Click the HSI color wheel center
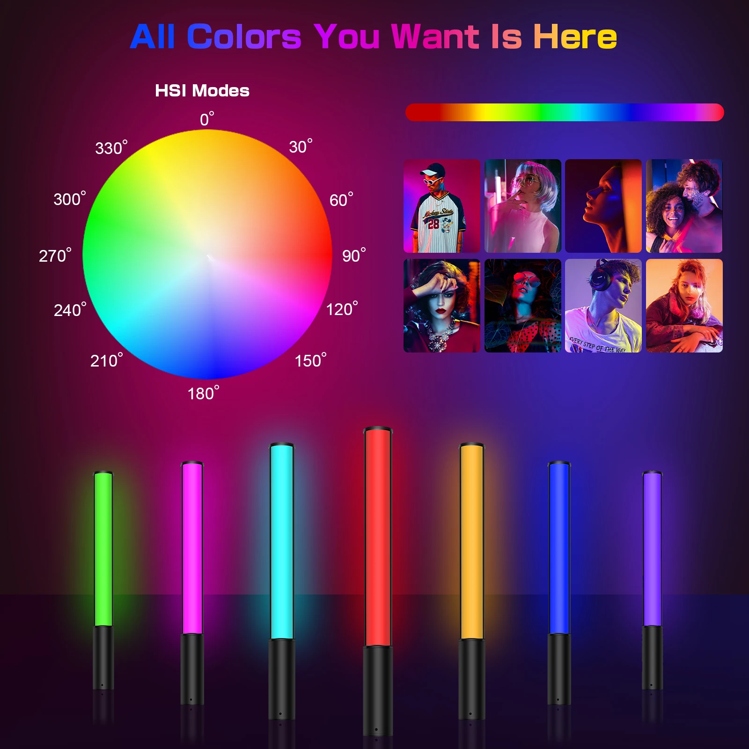Image resolution: width=749 pixels, height=749 pixels. 207,255
